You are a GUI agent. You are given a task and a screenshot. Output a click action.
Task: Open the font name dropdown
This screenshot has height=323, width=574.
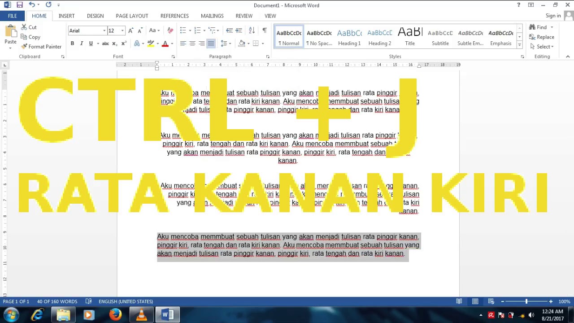click(x=104, y=31)
